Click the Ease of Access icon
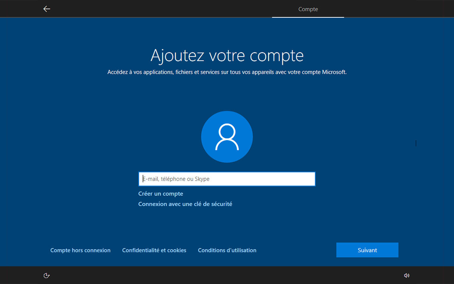454x284 pixels. point(46,275)
